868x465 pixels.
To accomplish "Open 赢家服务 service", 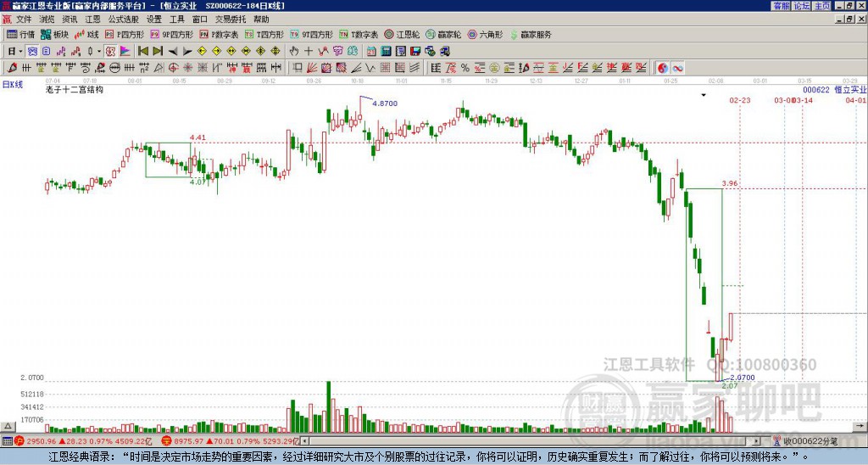I will [x=531, y=34].
